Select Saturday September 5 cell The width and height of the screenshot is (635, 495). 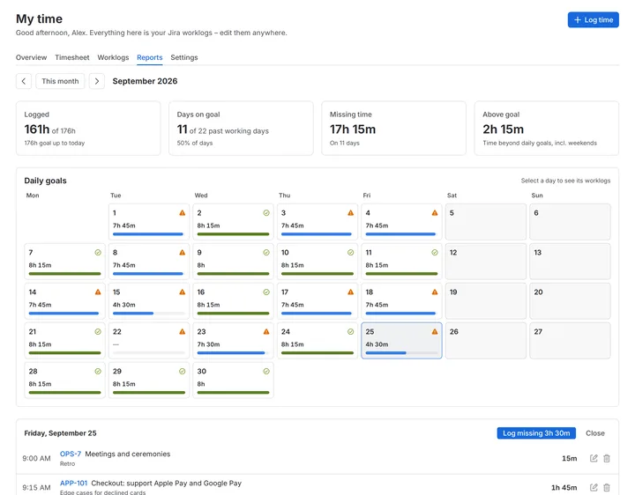pyautogui.click(x=486, y=222)
